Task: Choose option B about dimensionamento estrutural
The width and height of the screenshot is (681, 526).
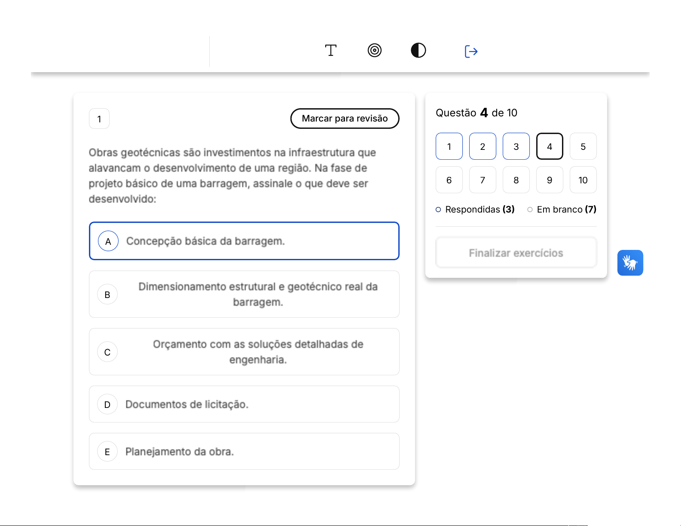Action: click(x=244, y=294)
